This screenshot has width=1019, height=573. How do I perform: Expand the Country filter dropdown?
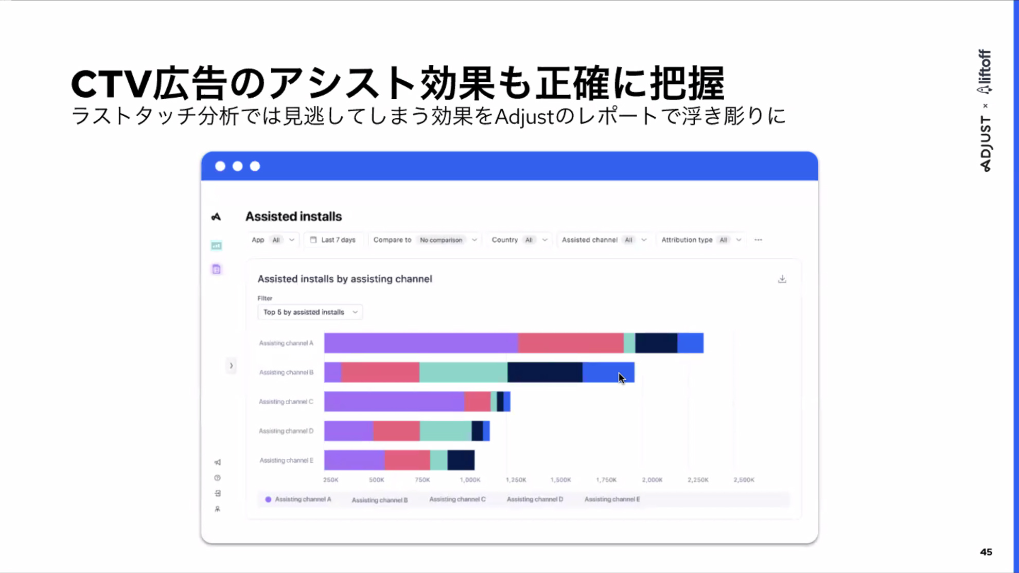pyautogui.click(x=519, y=240)
